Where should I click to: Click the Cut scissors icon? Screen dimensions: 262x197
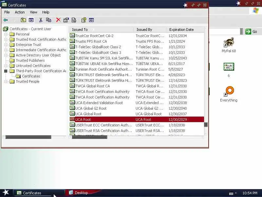pyautogui.click(x=41, y=20)
